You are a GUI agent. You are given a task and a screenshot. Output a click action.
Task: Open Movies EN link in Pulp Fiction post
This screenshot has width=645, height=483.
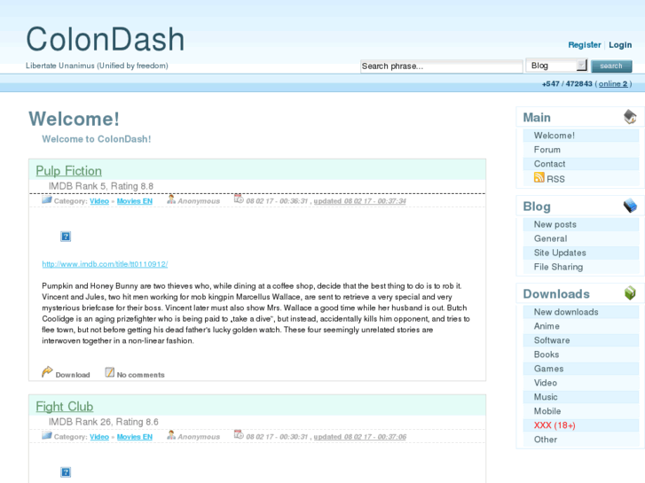pos(135,201)
